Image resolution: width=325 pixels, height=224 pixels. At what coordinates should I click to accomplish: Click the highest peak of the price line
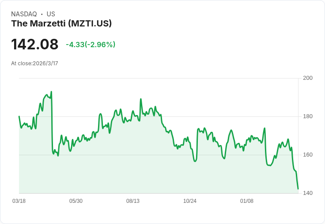click(x=51, y=92)
